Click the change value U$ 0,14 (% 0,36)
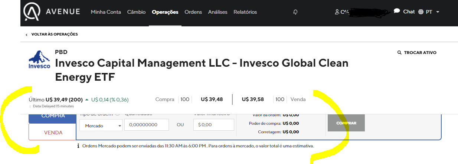Image resolution: width=458 pixels, height=164 pixels. click(x=110, y=100)
